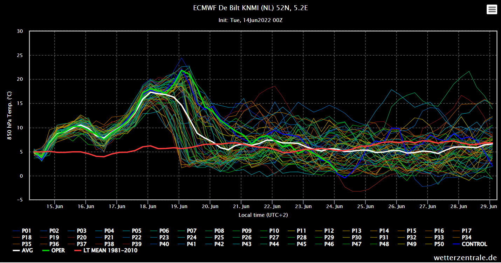501x263 pixels.
Task: Click the wetterzentrale.de credit link
Action: pos(465,258)
